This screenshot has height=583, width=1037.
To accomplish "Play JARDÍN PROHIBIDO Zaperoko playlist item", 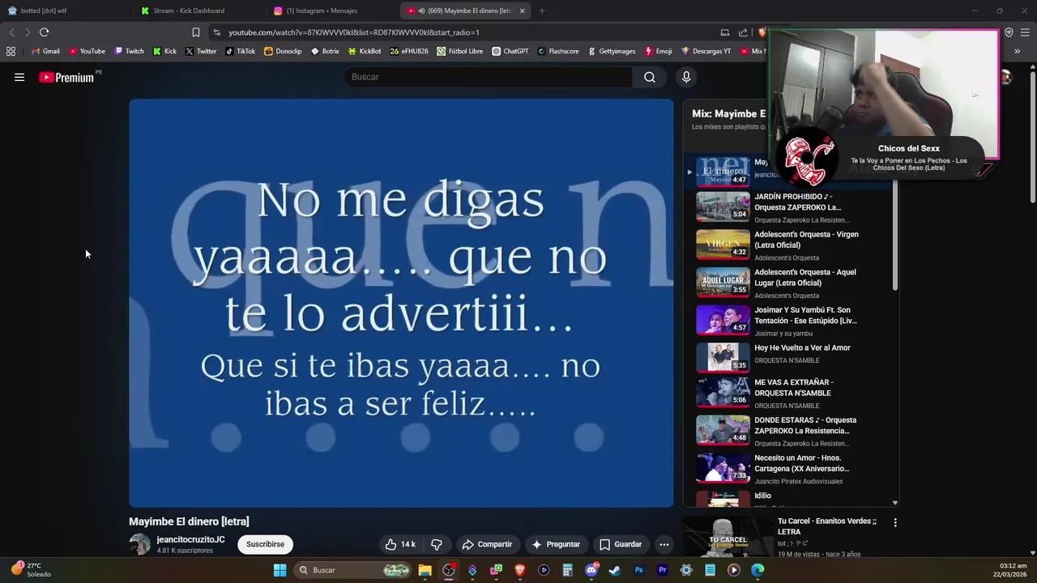I will pyautogui.click(x=790, y=207).
